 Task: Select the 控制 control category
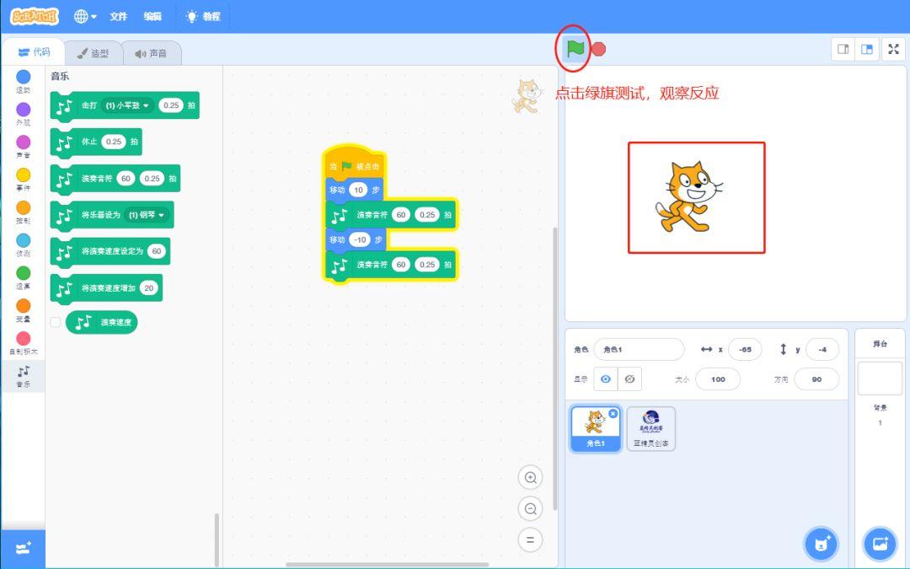pyautogui.click(x=24, y=212)
